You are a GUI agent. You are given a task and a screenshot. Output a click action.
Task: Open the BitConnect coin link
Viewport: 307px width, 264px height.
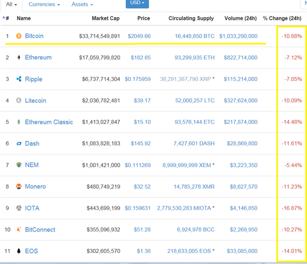coord(40,229)
